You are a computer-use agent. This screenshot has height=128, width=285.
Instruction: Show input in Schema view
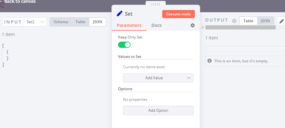click(61, 22)
